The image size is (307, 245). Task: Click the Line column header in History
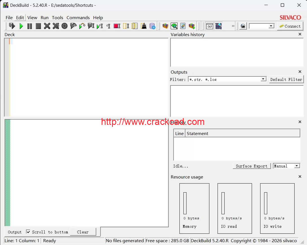(x=179, y=133)
